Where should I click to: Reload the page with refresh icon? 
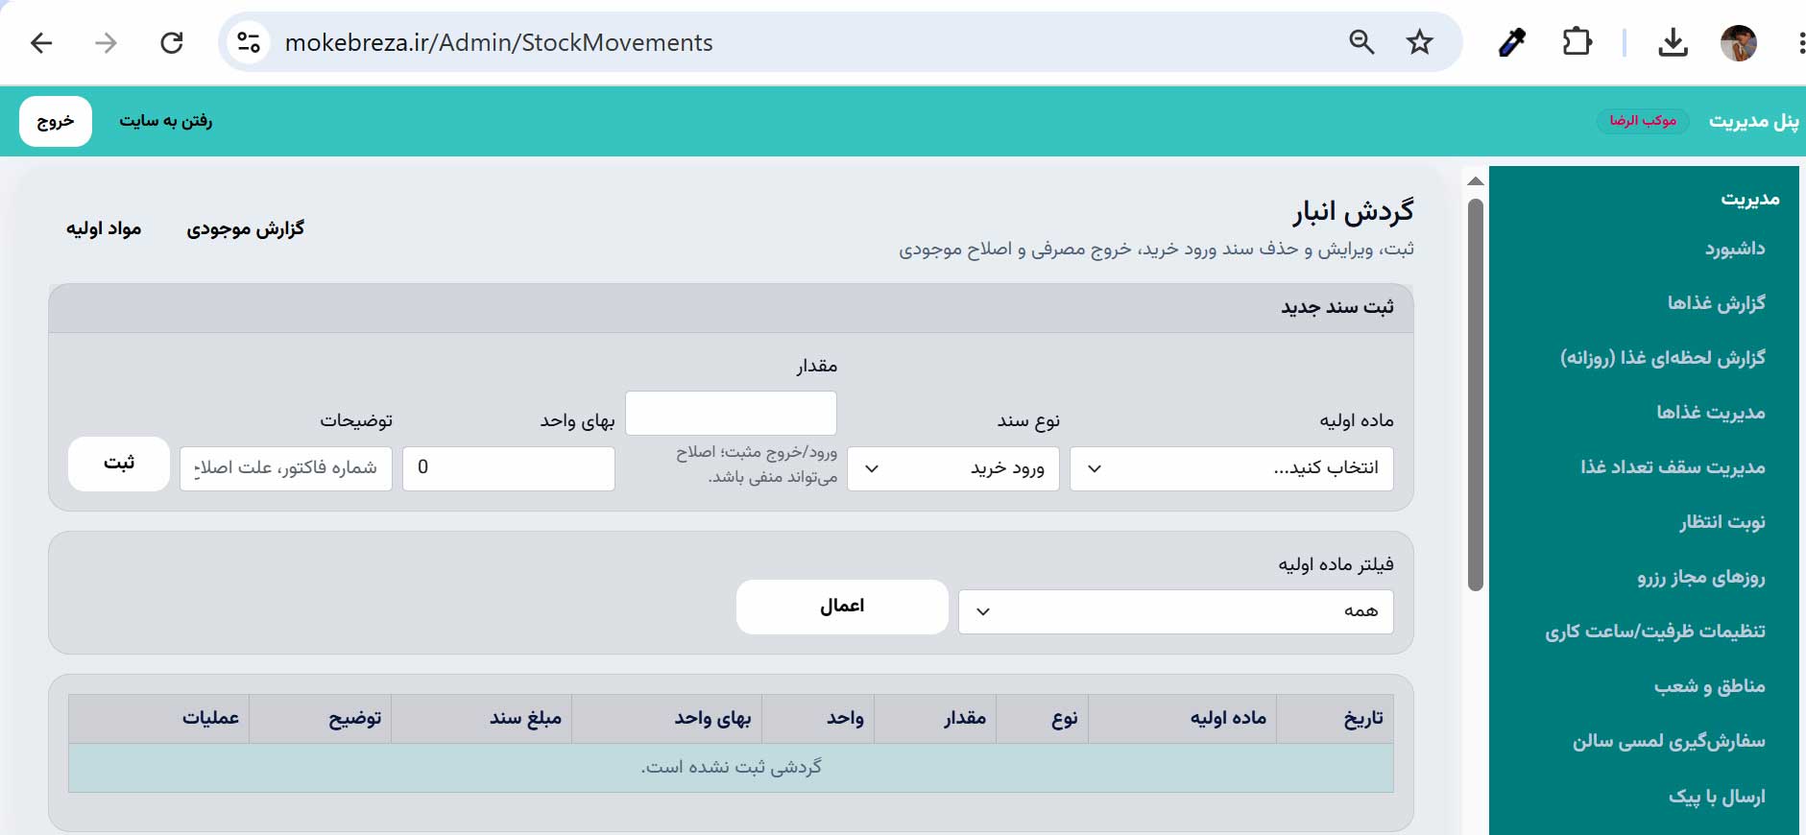coord(172,42)
